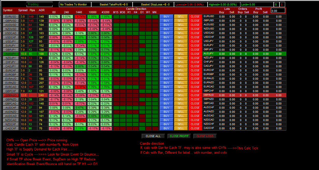Click BUY button in highlighted AUDJPY row
The image size is (319, 170).
tap(166, 54)
